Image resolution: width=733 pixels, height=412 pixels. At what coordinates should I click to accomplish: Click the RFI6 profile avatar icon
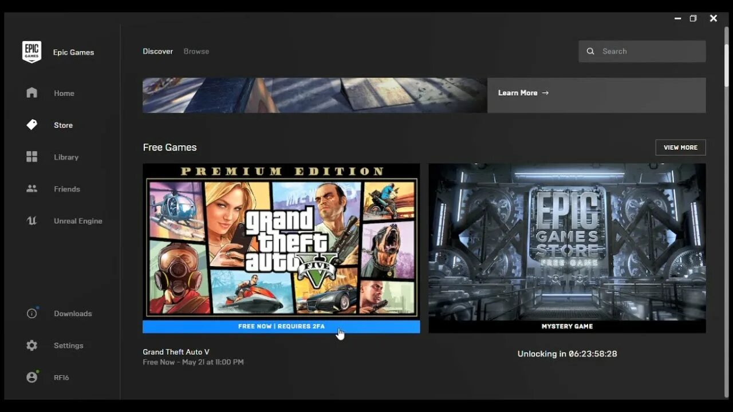32,378
